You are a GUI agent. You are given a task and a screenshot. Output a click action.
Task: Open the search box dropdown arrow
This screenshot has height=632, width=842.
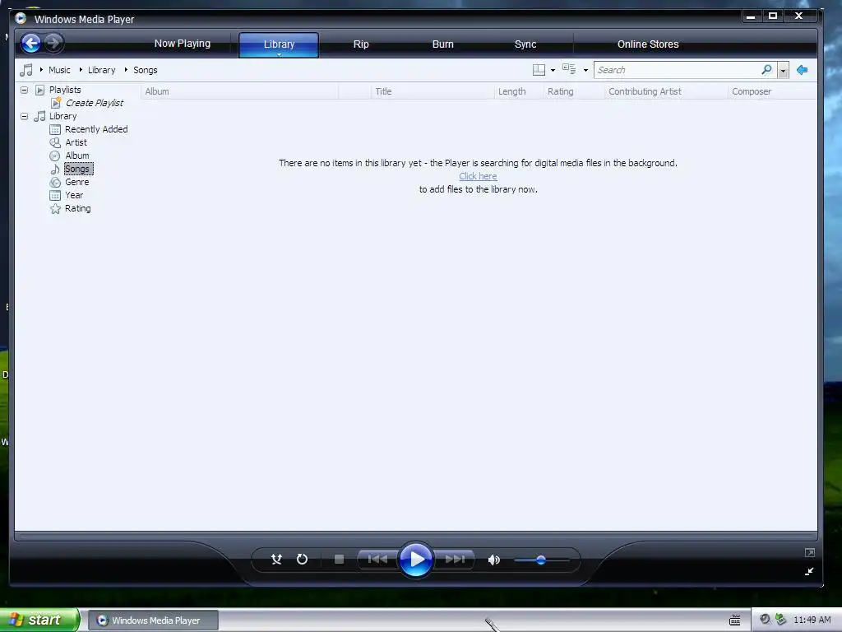point(784,71)
